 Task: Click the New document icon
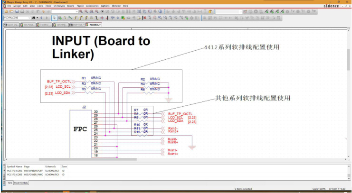pyautogui.click(x=6, y=11)
